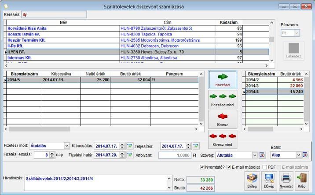Select row Huszár Termény Kft.
This screenshot has width=315, height=195.
click(138, 40)
